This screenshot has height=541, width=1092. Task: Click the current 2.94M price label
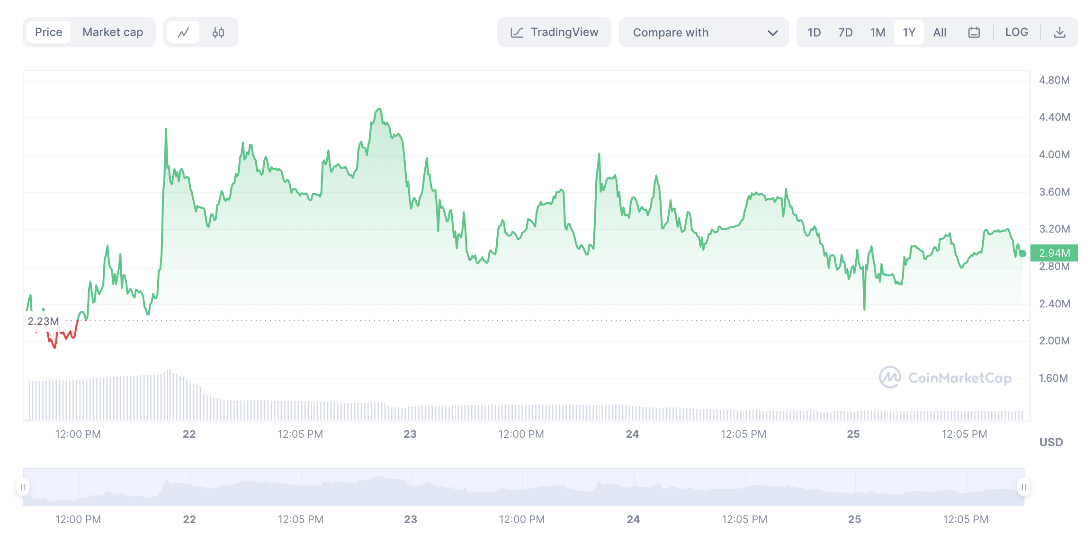click(1054, 253)
